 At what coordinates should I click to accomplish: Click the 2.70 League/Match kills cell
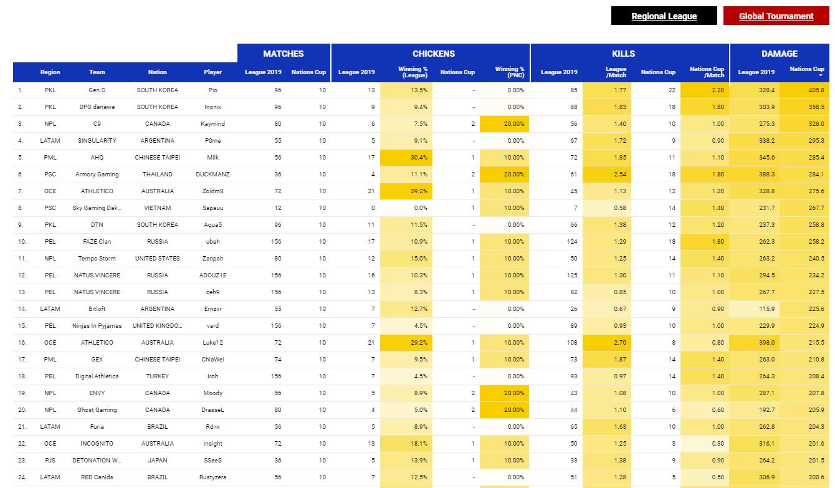coord(607,343)
